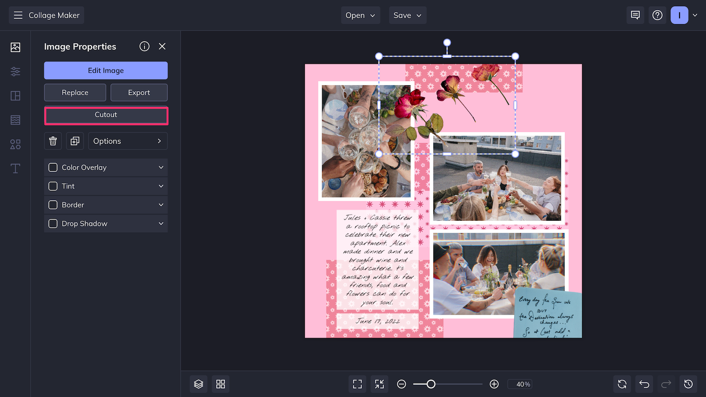
Task: Select the Adjustments sidebar icon
Action: tap(15, 71)
